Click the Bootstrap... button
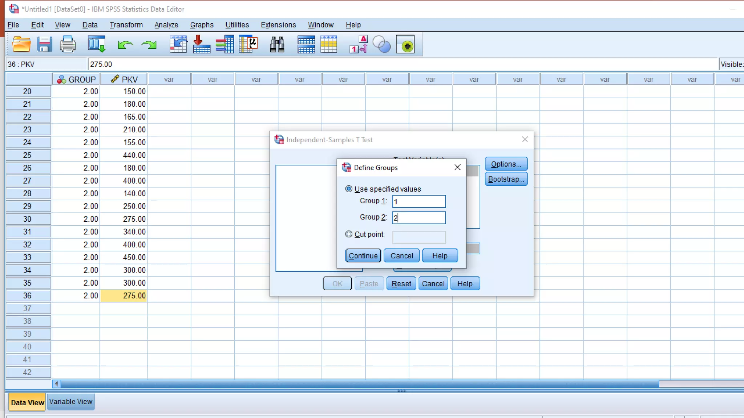Image resolution: width=744 pixels, height=418 pixels. tap(506, 179)
